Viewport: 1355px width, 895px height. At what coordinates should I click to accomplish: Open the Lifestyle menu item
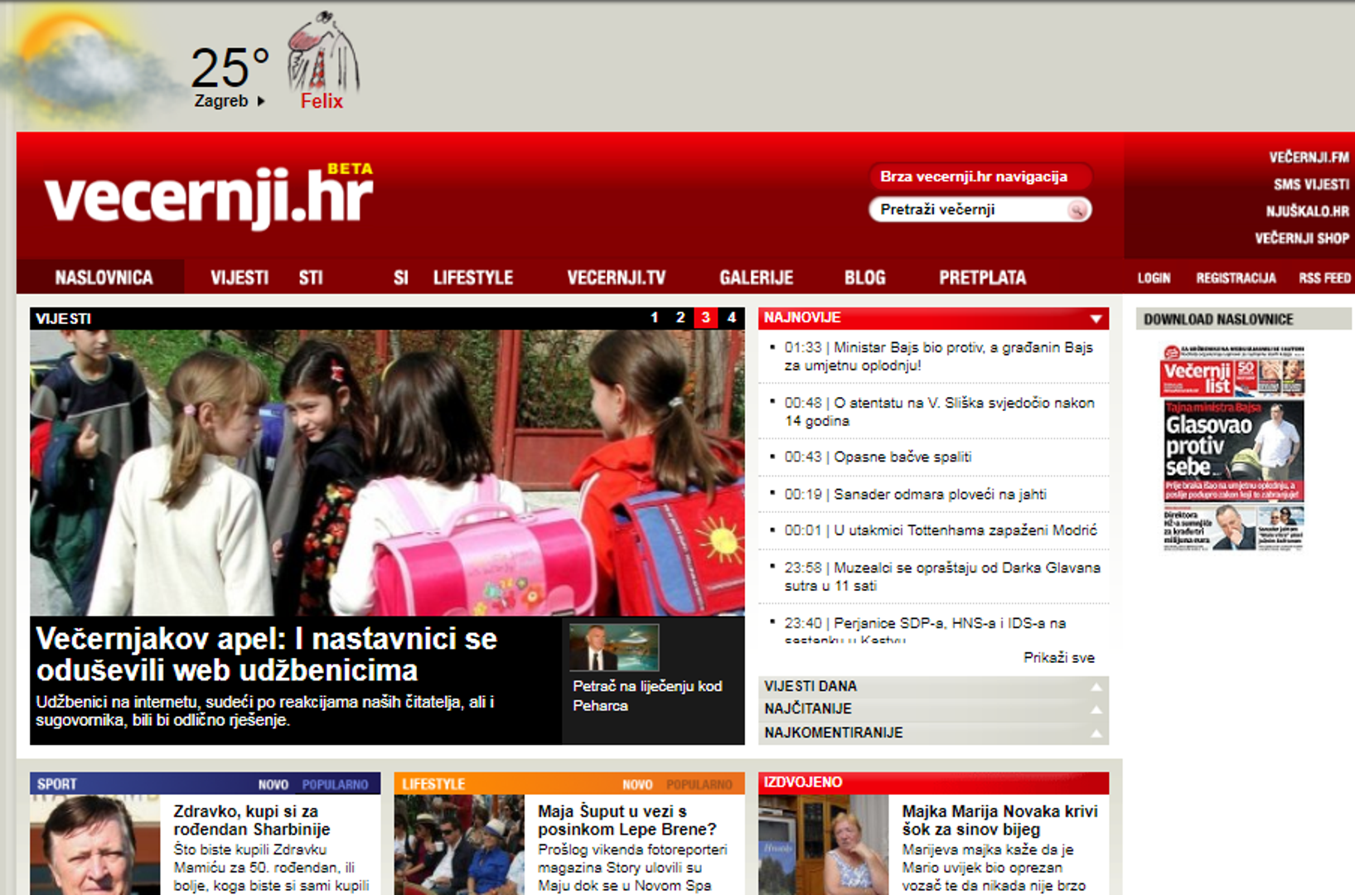coord(472,278)
